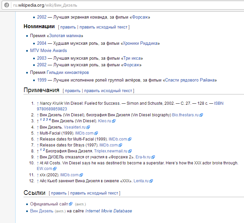
Task: Click the up arrow of footnote 12
Action: (38, 181)
